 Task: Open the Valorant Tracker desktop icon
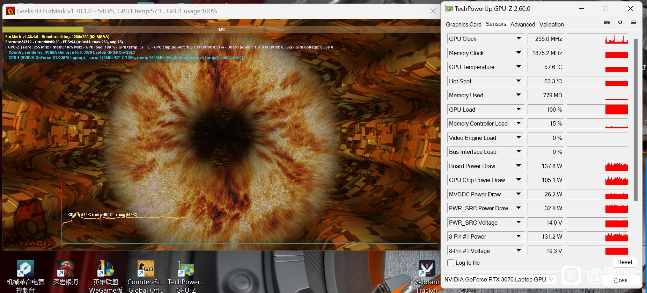[x=427, y=276]
